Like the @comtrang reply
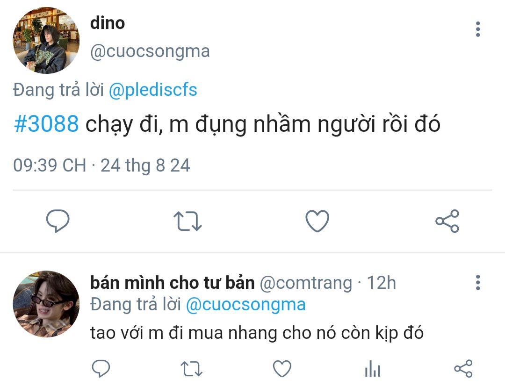Image resolution: width=505 pixels, height=386 pixels. [x=282, y=368]
